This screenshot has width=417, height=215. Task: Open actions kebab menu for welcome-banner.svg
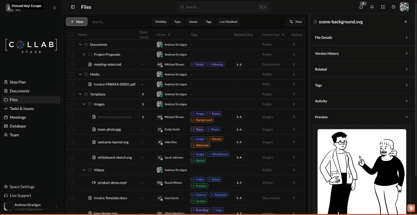(x=294, y=142)
